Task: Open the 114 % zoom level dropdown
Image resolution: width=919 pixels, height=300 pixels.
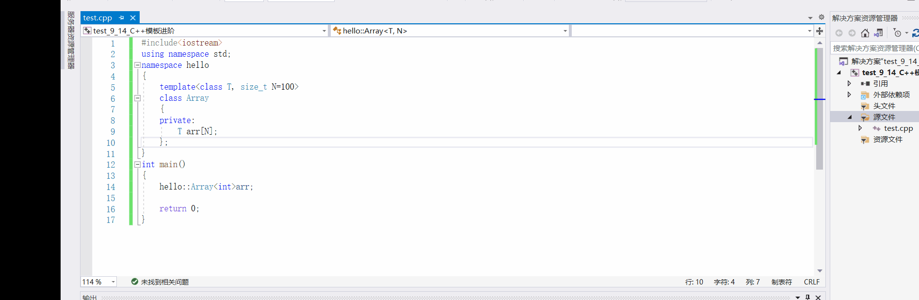Action: [x=113, y=282]
